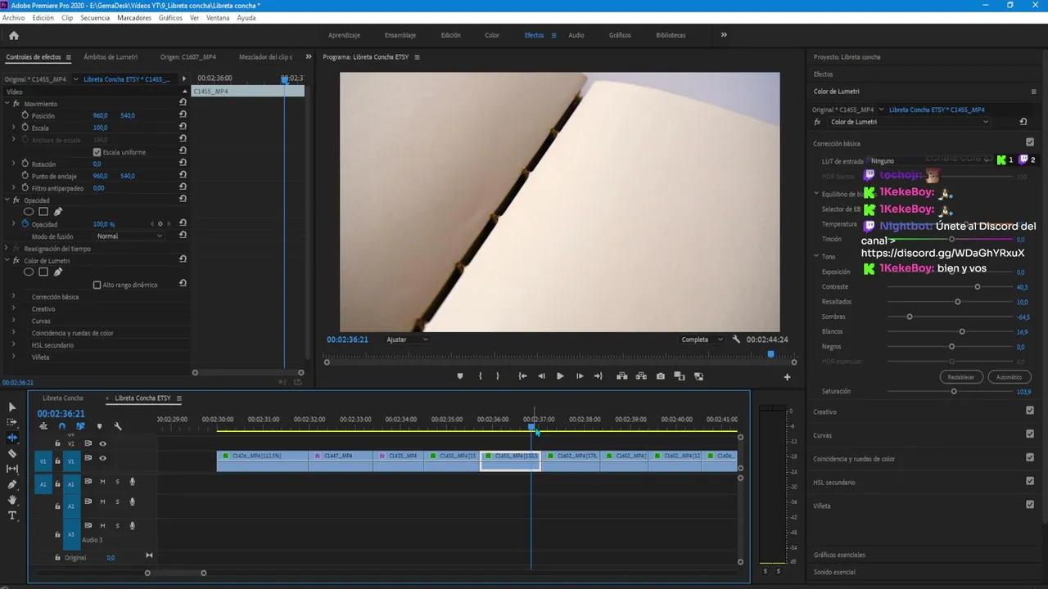1048x589 pixels.
Task: Expand Corrección básica in effect controls
Action: pyautogui.click(x=13, y=297)
